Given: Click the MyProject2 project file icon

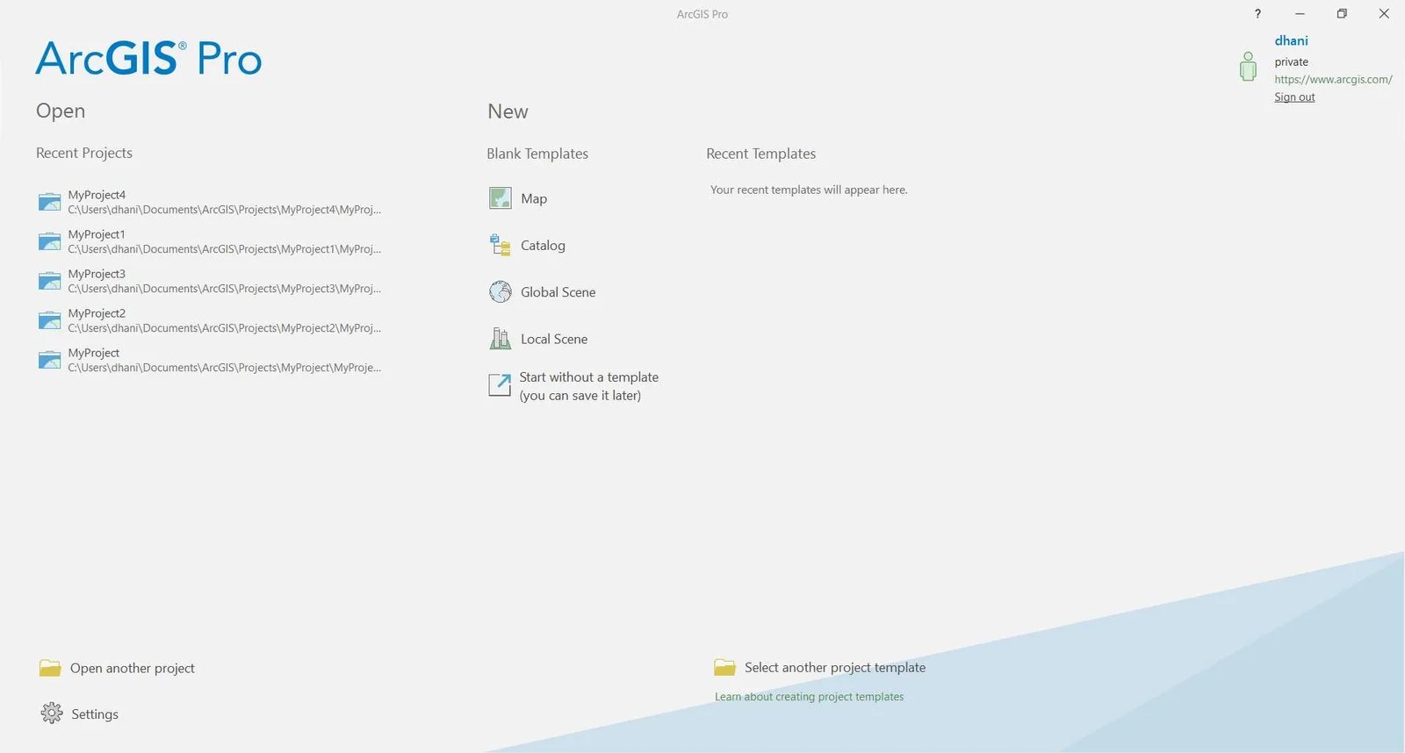Looking at the screenshot, I should coord(50,320).
